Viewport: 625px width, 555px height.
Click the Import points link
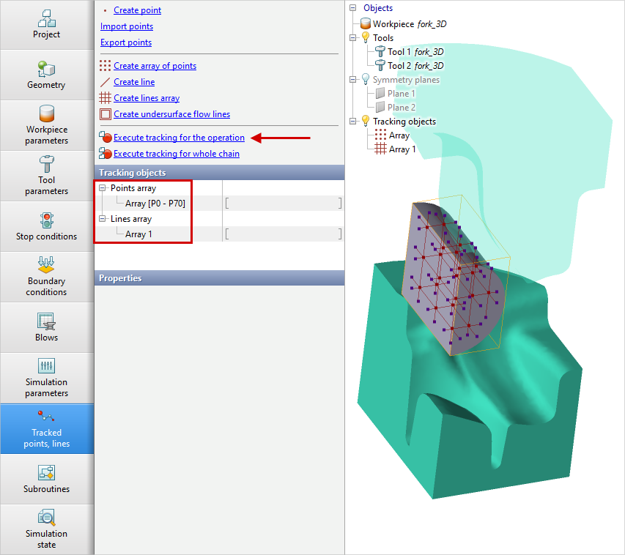click(x=127, y=26)
